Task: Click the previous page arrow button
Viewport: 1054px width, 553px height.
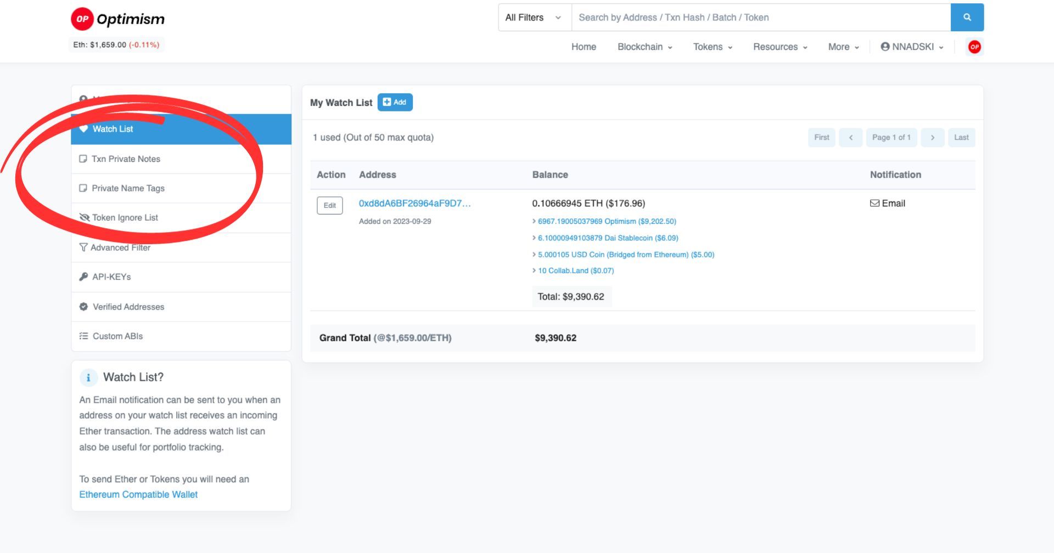Action: [851, 138]
